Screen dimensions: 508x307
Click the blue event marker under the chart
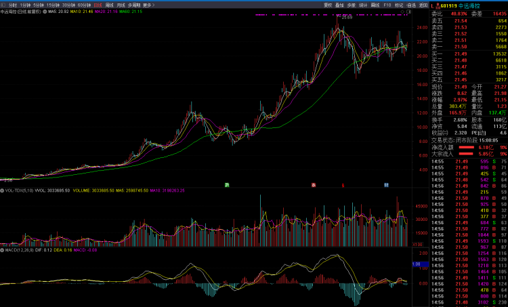(385, 184)
